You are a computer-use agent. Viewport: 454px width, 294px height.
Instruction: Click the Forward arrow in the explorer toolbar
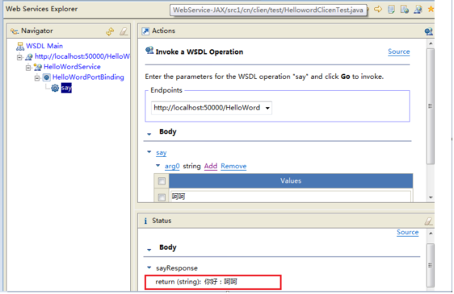coord(378,9)
